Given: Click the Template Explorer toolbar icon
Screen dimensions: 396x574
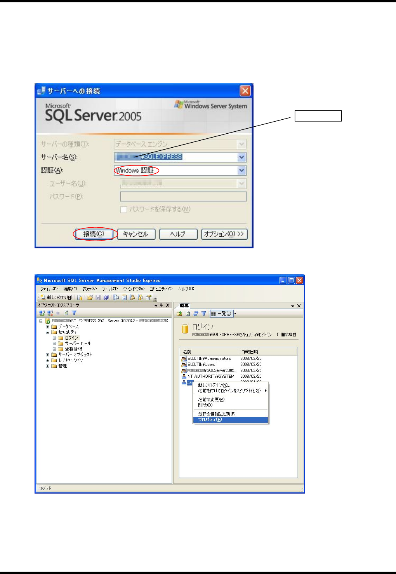Looking at the screenshot, I should (140, 298).
